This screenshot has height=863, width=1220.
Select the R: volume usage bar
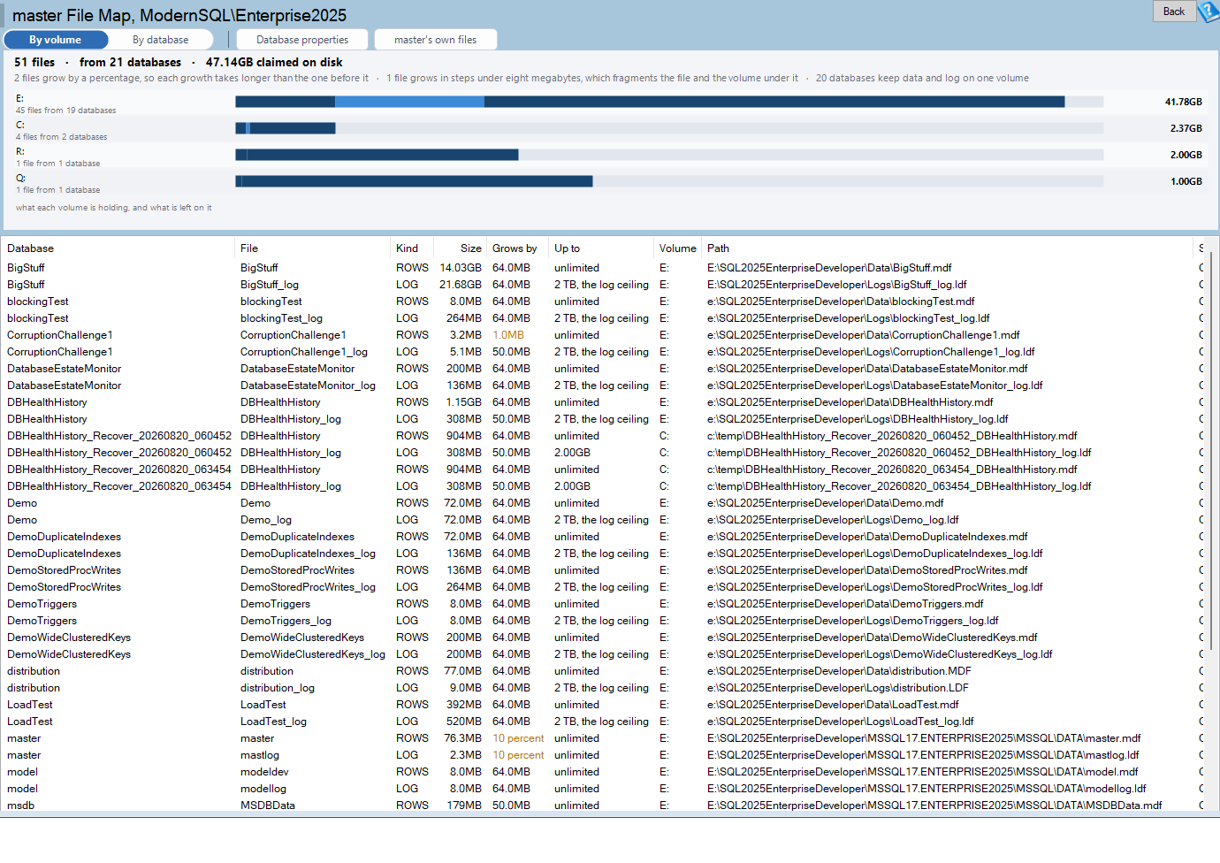tap(669, 155)
